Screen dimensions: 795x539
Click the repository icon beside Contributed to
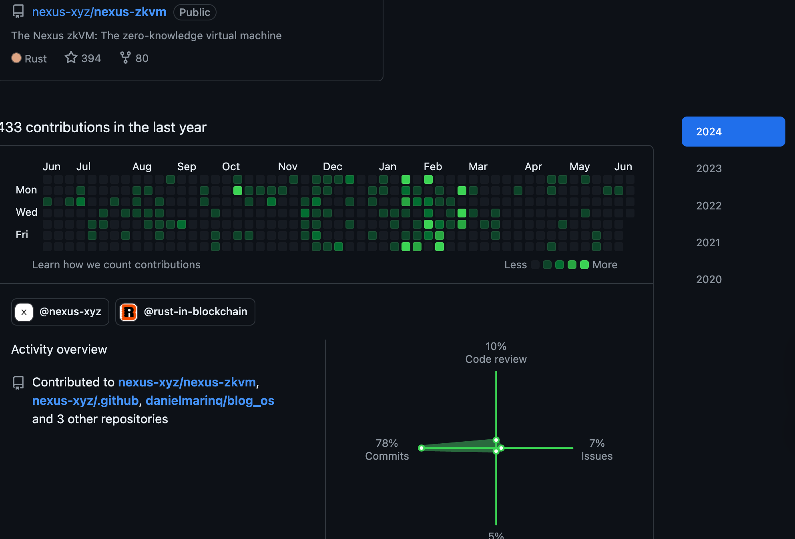tap(18, 383)
